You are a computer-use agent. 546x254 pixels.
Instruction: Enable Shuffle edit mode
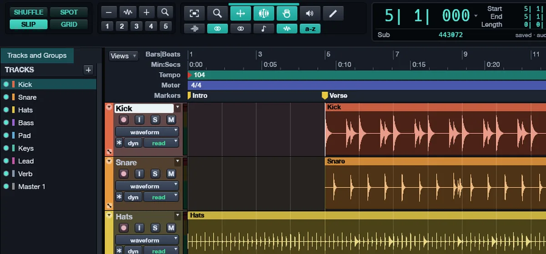point(29,12)
